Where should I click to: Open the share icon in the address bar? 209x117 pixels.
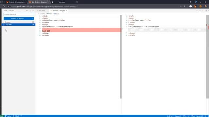(x=181, y=6)
